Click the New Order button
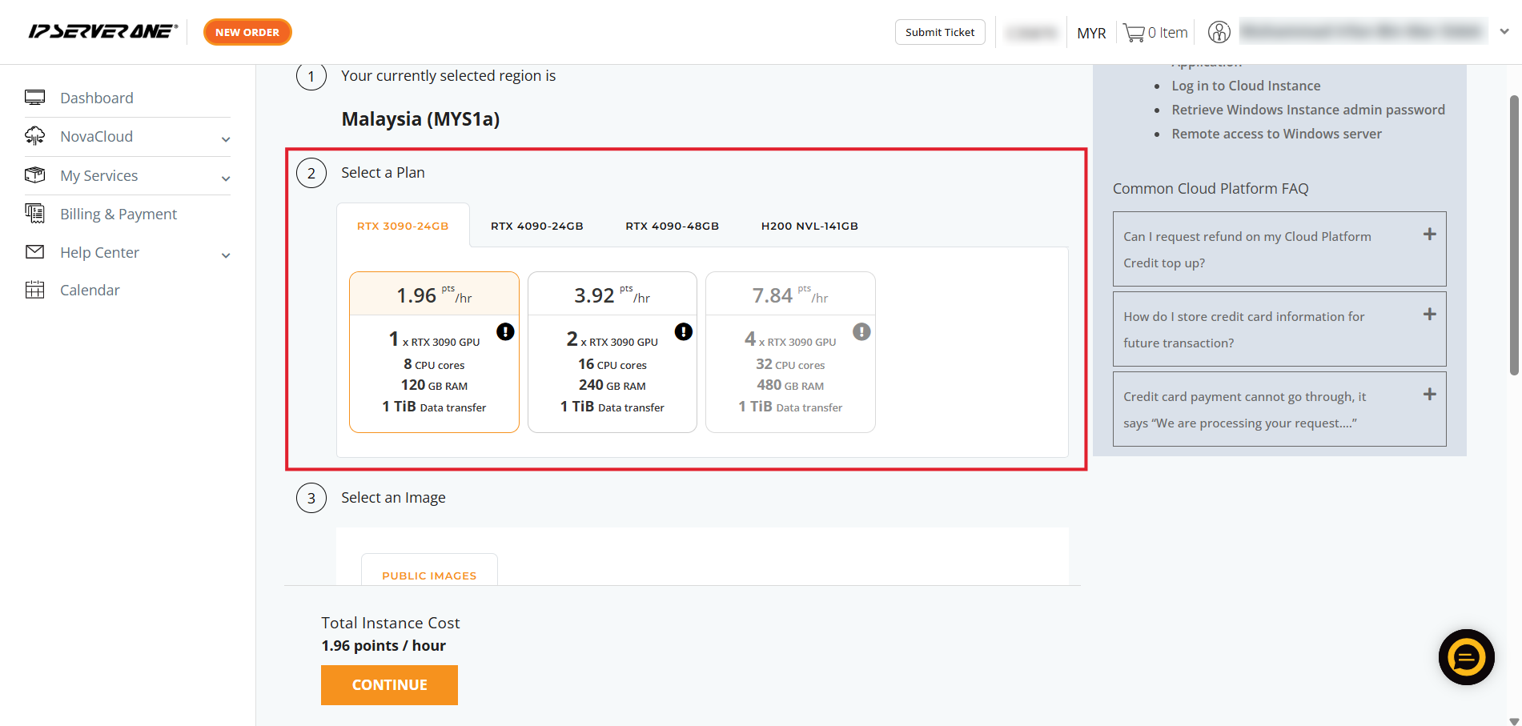The height and width of the screenshot is (726, 1522). (247, 32)
